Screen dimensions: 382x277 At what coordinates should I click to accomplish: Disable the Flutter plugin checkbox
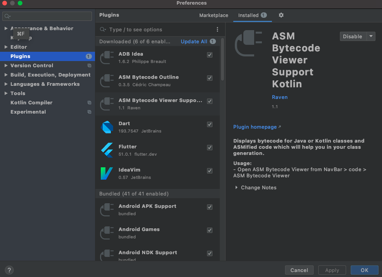coord(210,148)
